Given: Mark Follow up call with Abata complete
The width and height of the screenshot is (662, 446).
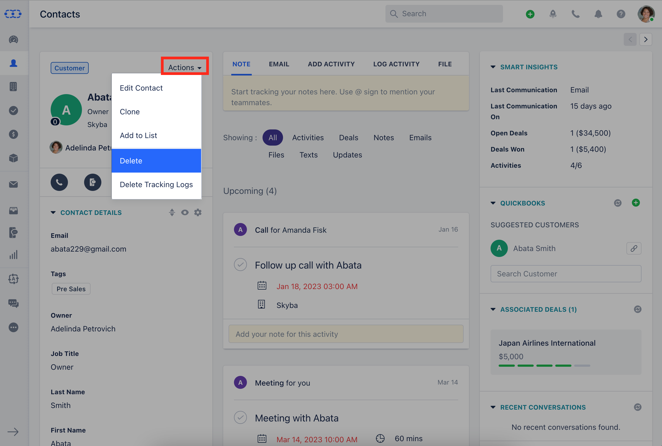Looking at the screenshot, I should [240, 265].
